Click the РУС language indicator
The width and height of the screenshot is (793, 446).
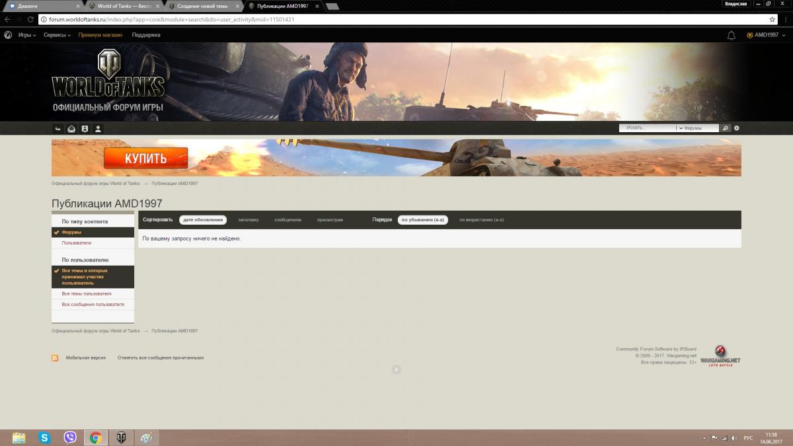pos(748,438)
